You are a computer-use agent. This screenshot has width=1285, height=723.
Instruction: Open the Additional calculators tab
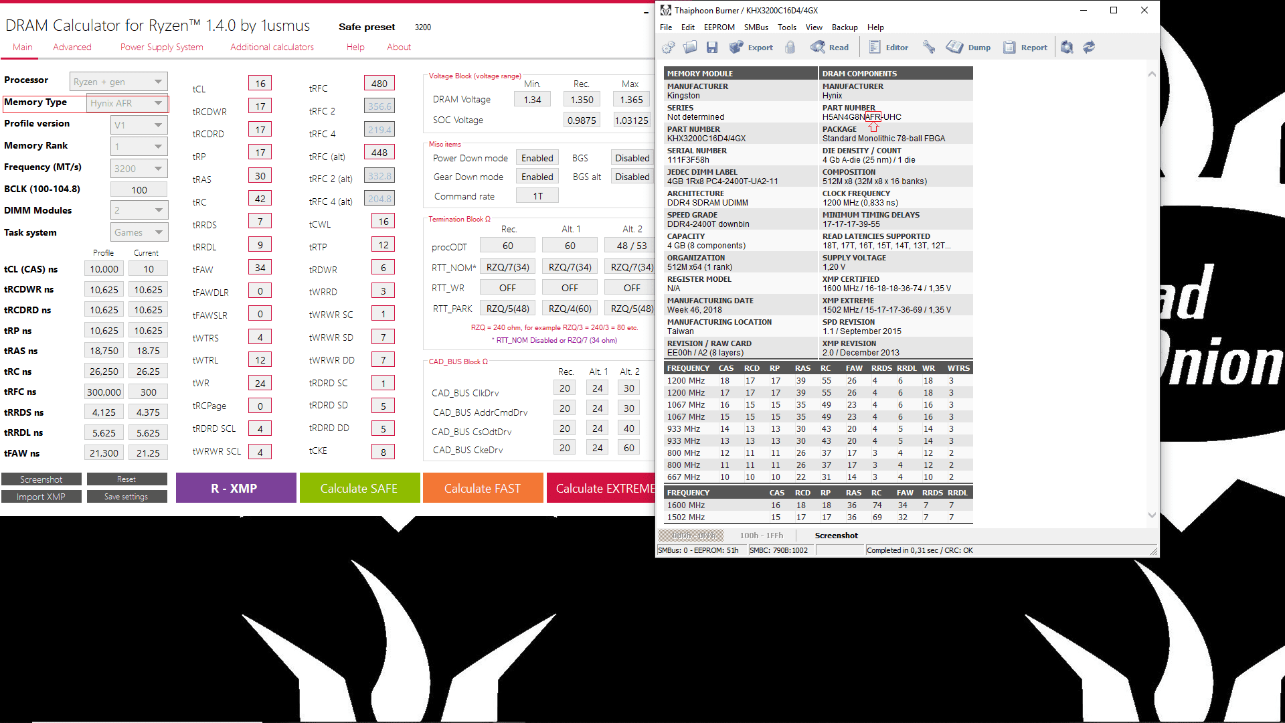pyautogui.click(x=272, y=47)
